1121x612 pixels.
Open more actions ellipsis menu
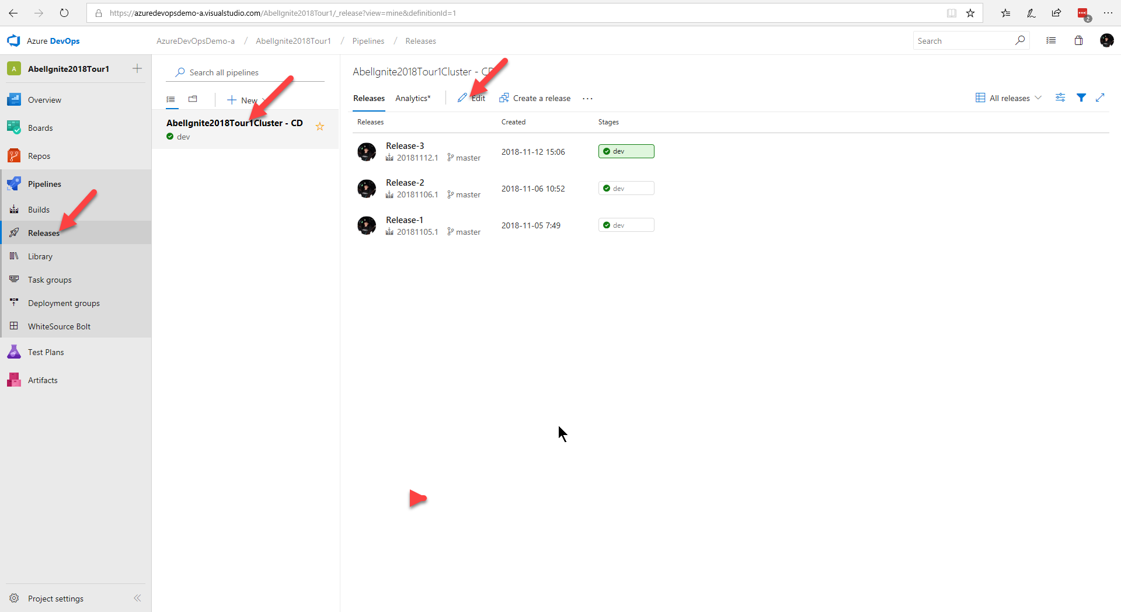coord(587,98)
